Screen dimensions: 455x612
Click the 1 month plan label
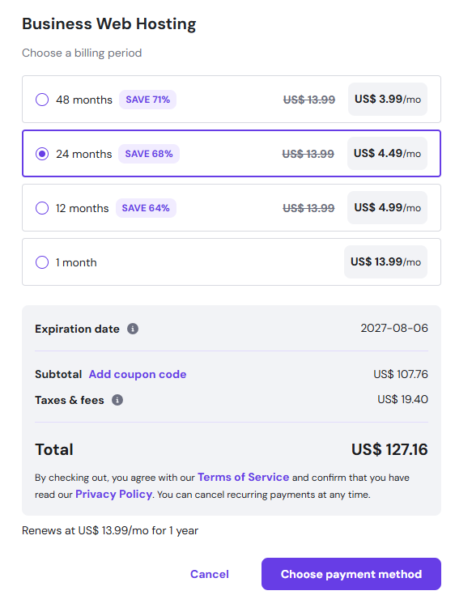point(76,262)
